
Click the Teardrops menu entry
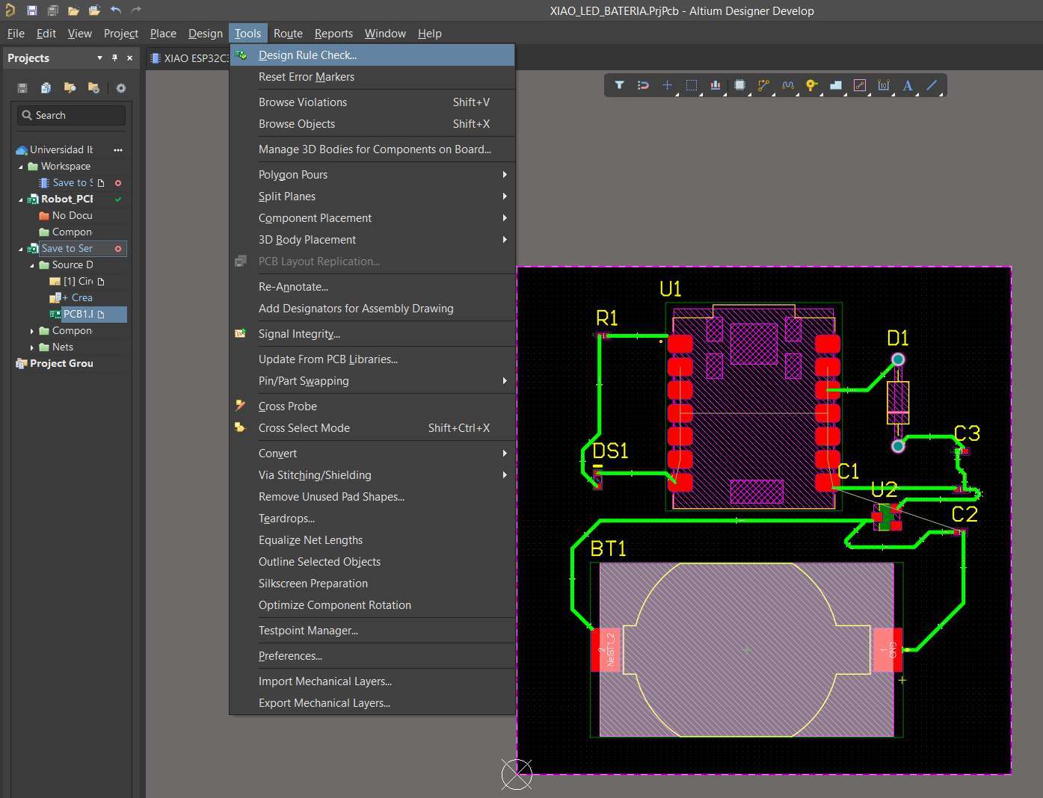[x=286, y=519]
